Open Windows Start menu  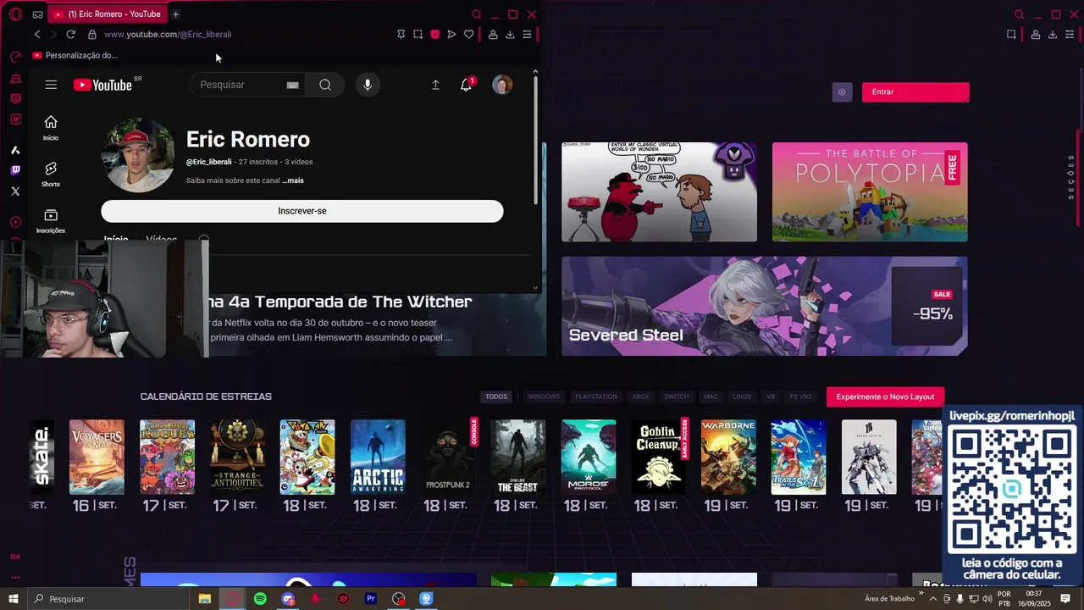14,599
